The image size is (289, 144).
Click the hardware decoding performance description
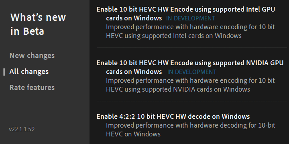pyautogui.click(x=191, y=130)
